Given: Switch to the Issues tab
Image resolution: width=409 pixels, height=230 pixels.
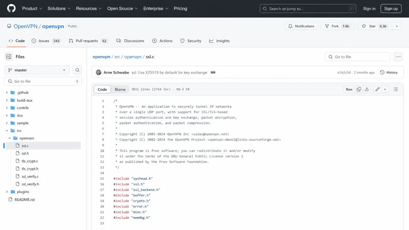Looking at the screenshot, I should [x=46, y=41].
